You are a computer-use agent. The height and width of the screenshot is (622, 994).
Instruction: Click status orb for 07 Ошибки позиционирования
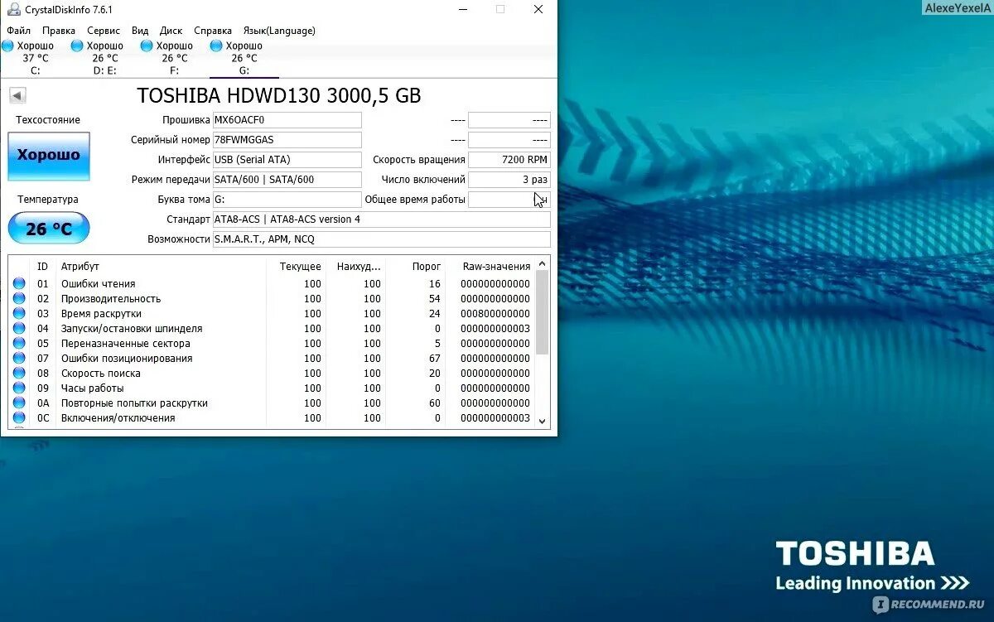click(19, 358)
